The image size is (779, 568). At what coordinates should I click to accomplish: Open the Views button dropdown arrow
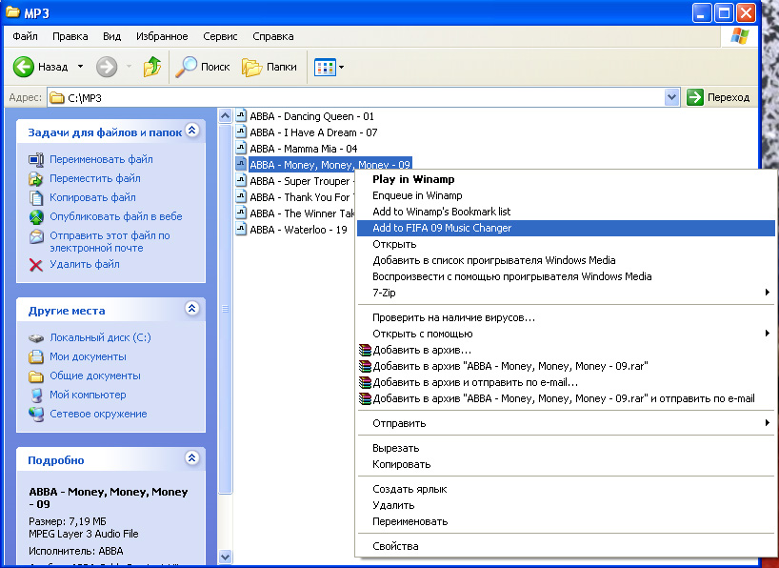point(341,67)
